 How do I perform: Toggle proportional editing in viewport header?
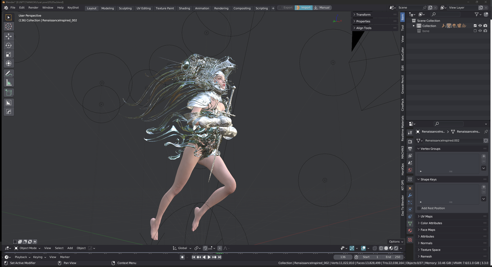220,248
